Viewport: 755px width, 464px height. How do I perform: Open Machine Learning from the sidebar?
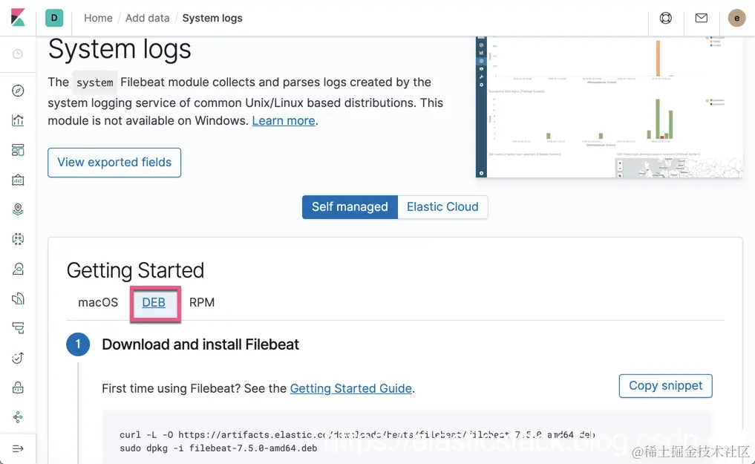click(18, 239)
